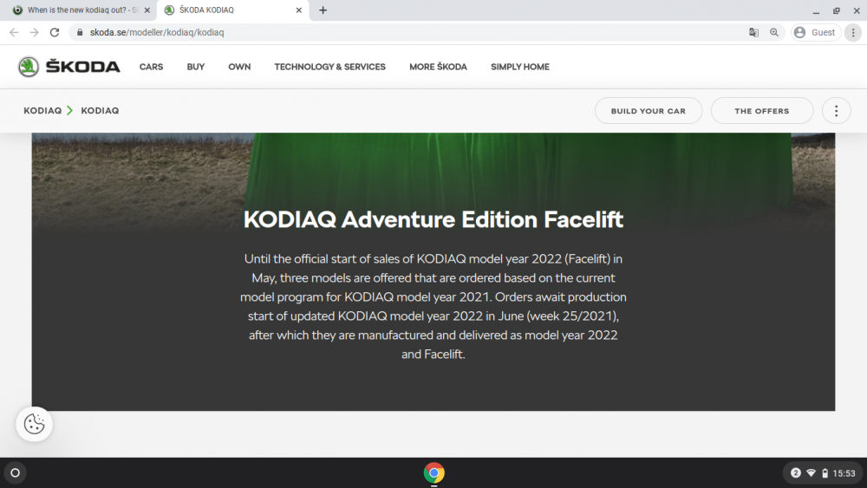Select the ŠKODA KODIAQ tab
The image size is (867, 488).
pyautogui.click(x=232, y=10)
